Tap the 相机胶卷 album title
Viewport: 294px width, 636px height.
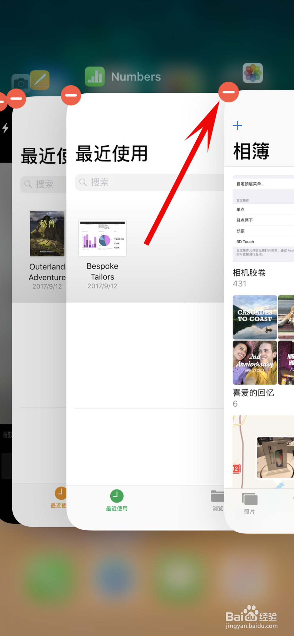coord(249,273)
